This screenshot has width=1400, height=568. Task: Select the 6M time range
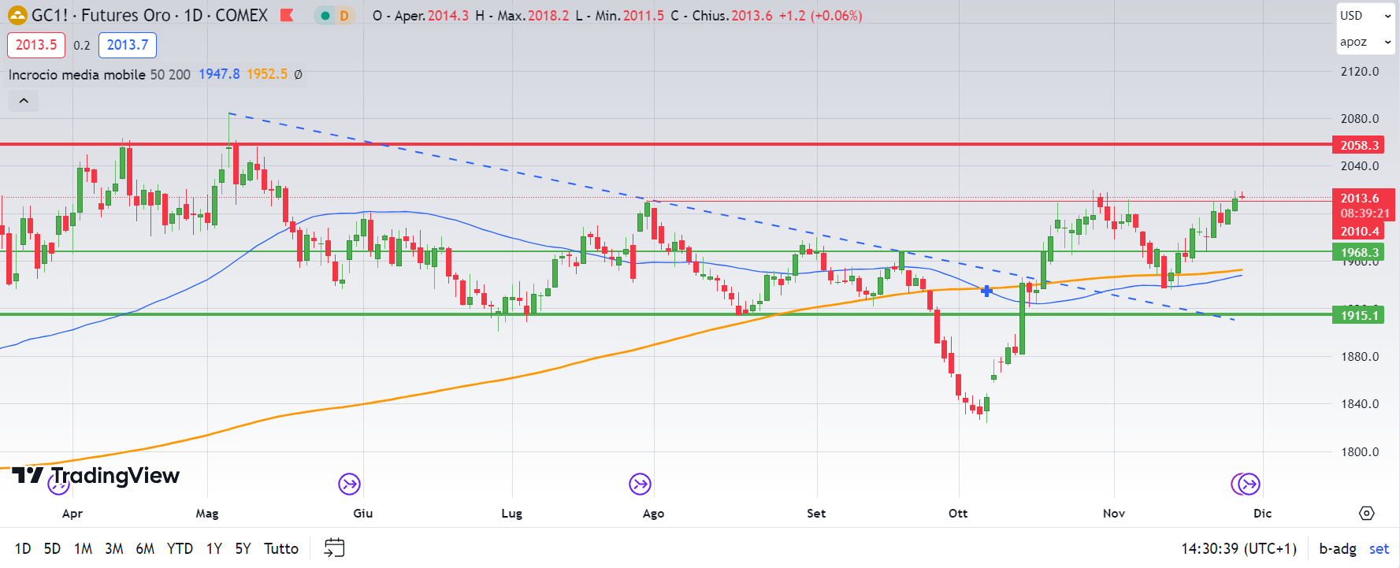(x=145, y=548)
